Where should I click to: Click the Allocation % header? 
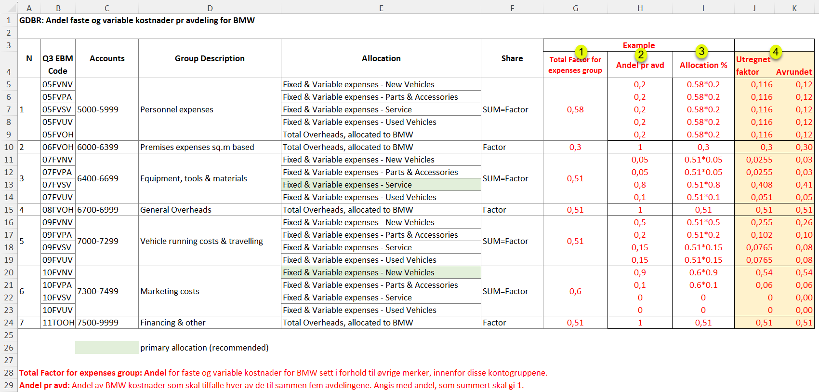[703, 65]
